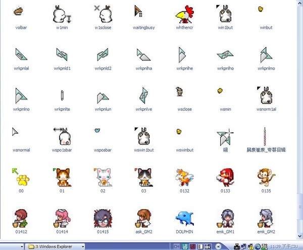Select the striped pen cursor file
The height and width of the screenshot is (250, 303).
[265, 136]
